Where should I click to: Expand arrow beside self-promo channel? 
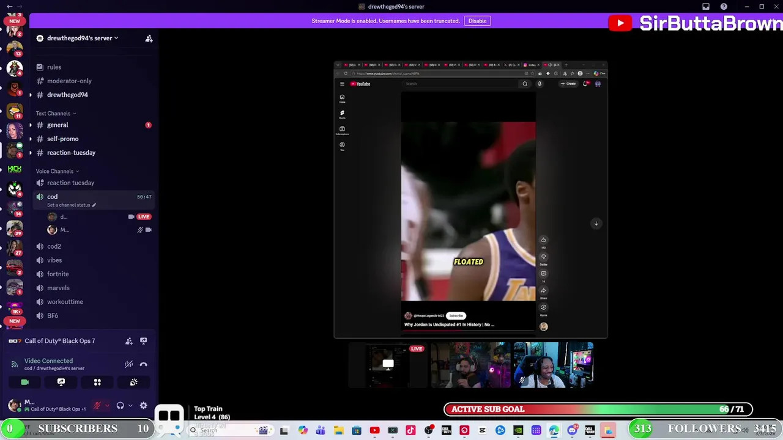tap(31, 139)
